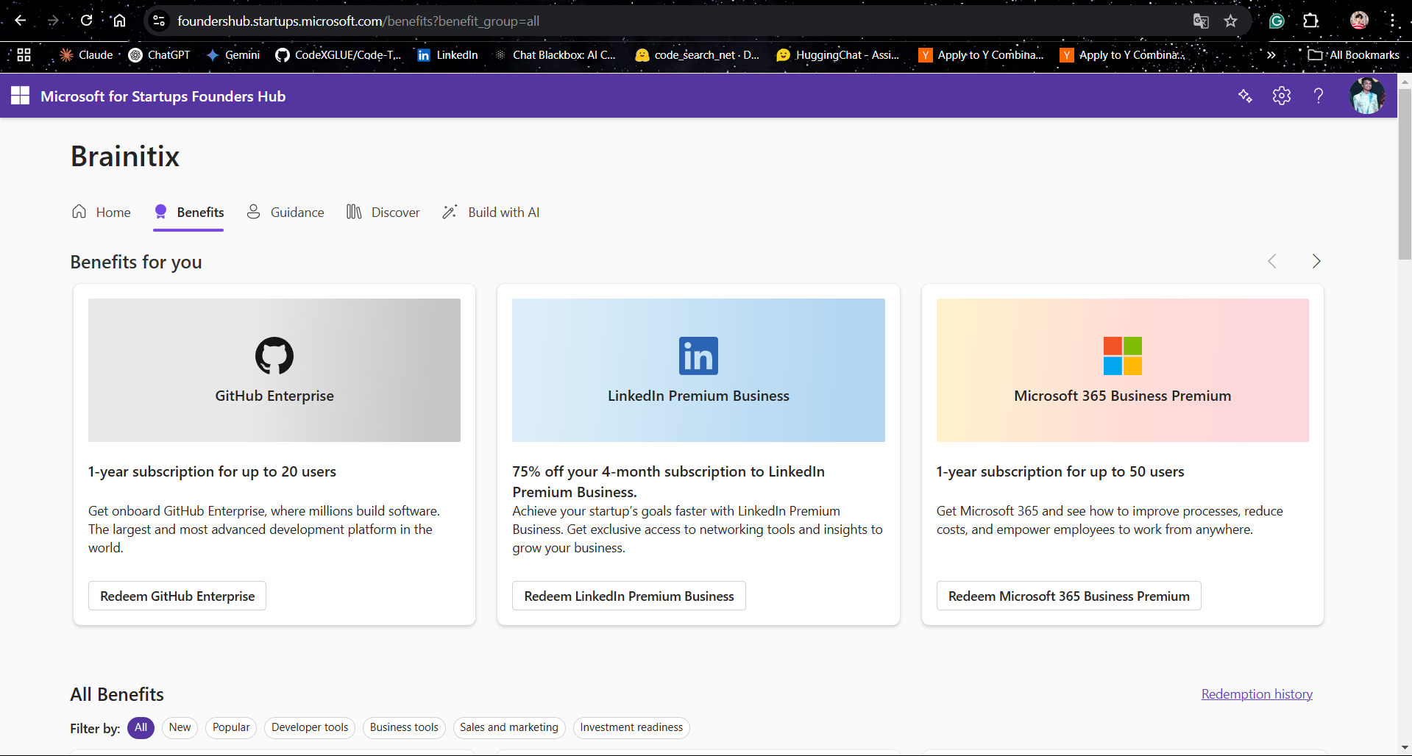This screenshot has width=1412, height=756.
Task: Redeem Microsoft 365 Business Premium
Action: coord(1068,596)
